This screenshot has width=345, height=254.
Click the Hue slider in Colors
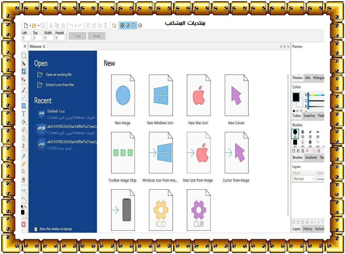click(316, 95)
